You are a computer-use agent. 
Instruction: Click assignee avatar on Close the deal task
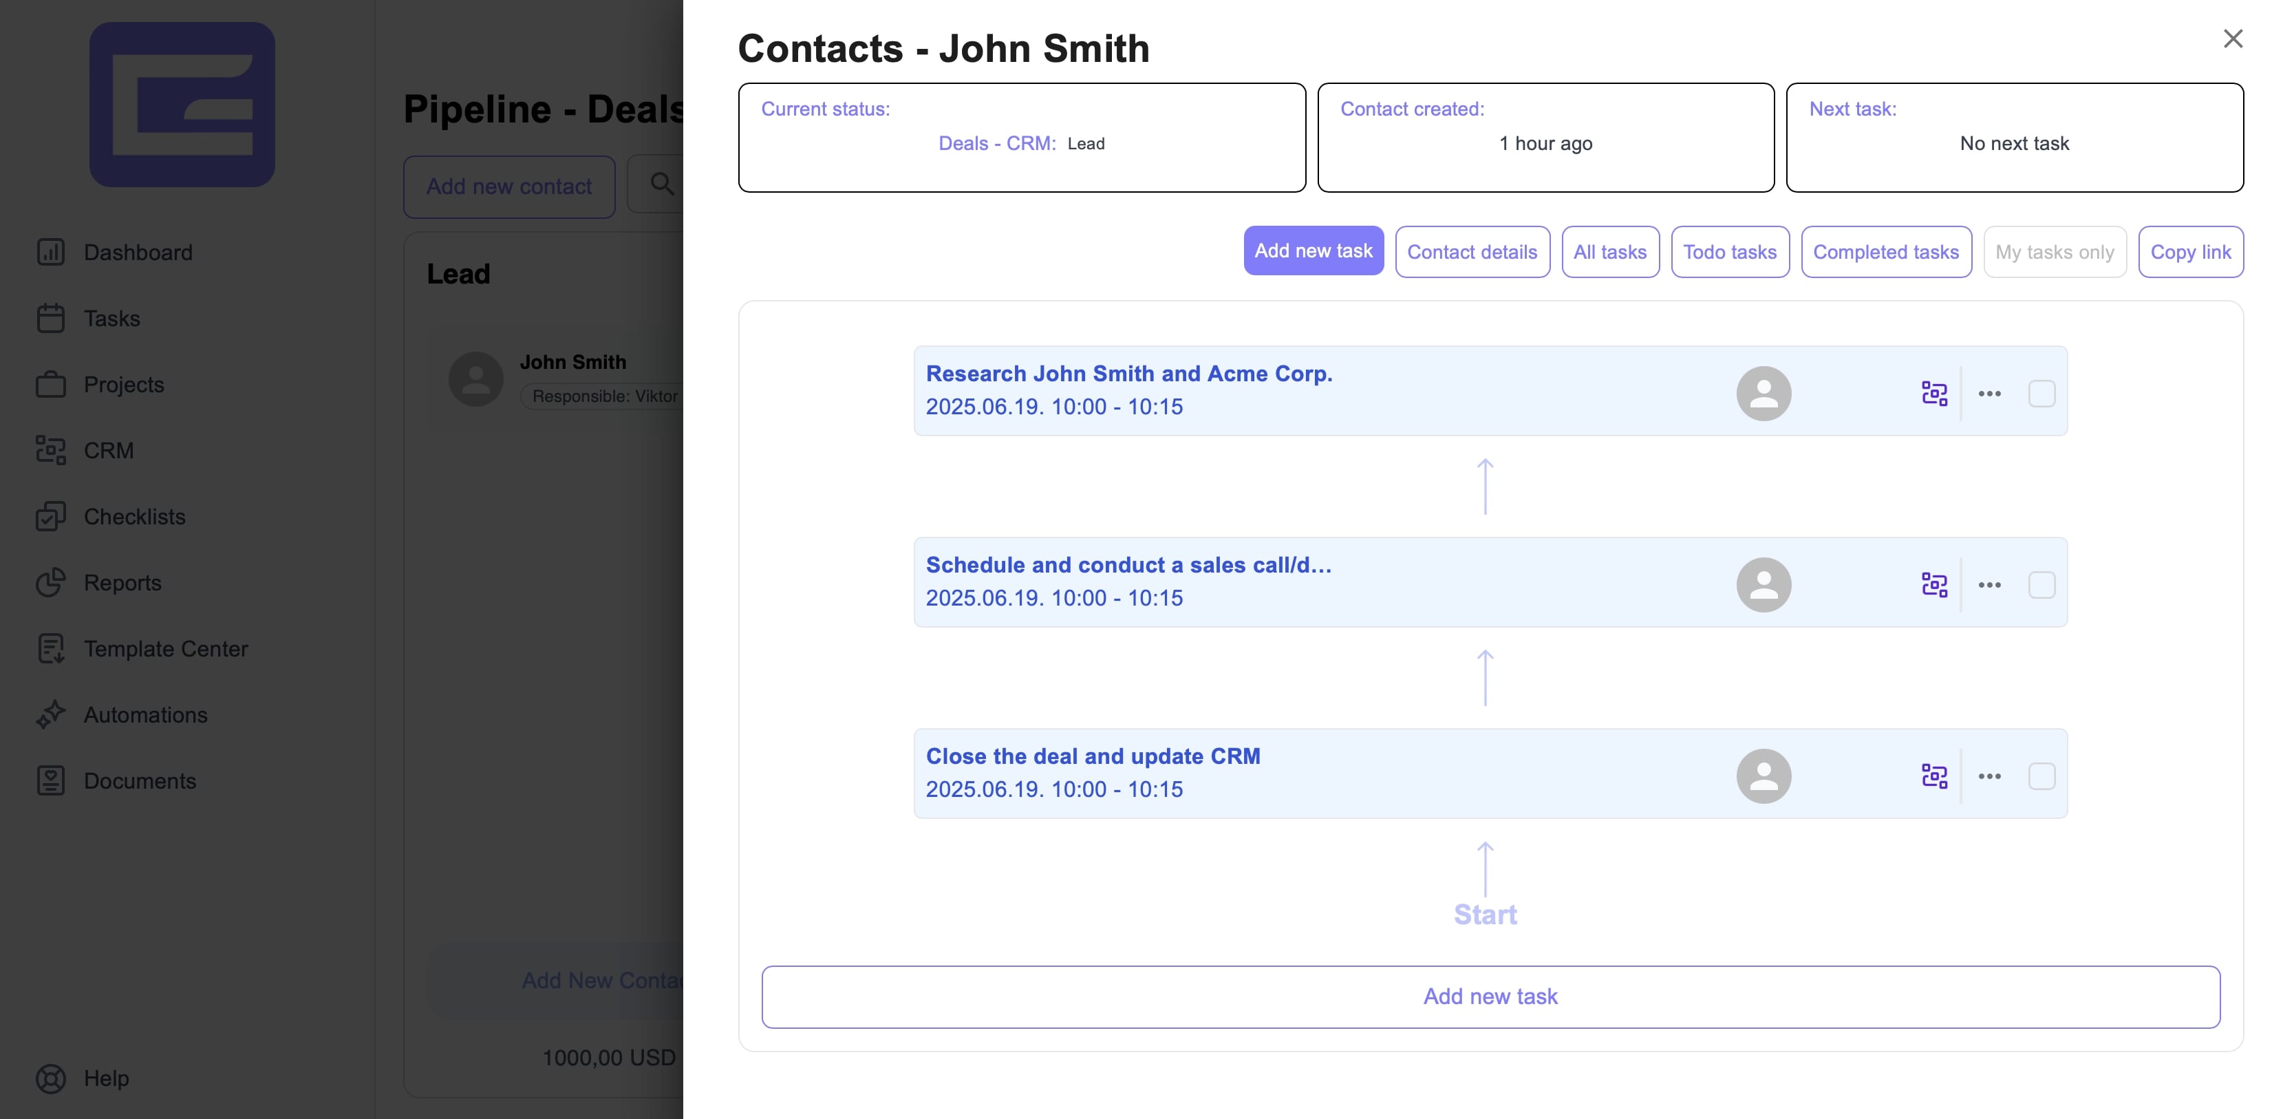pos(1764,776)
